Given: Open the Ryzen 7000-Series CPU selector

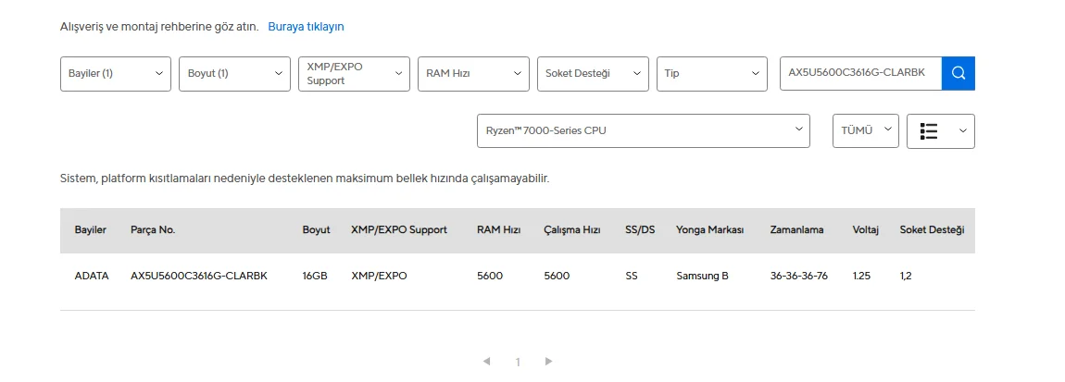Looking at the screenshot, I should click(x=643, y=131).
